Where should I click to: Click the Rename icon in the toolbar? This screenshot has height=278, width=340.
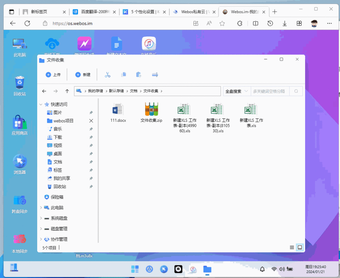(154, 74)
